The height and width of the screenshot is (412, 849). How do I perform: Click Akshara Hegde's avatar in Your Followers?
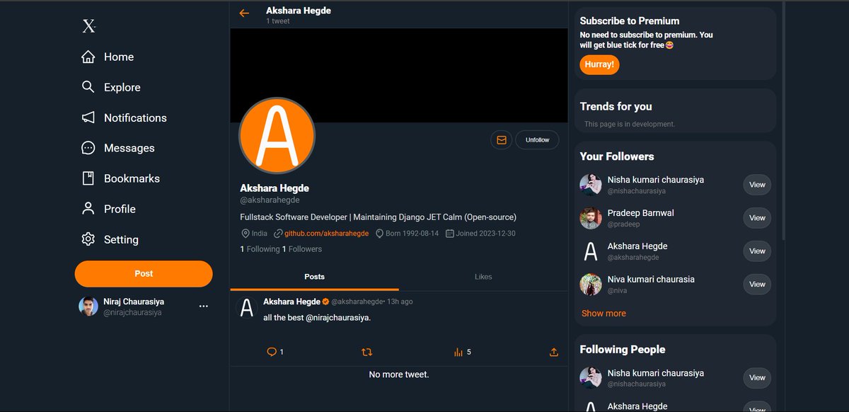coord(591,251)
